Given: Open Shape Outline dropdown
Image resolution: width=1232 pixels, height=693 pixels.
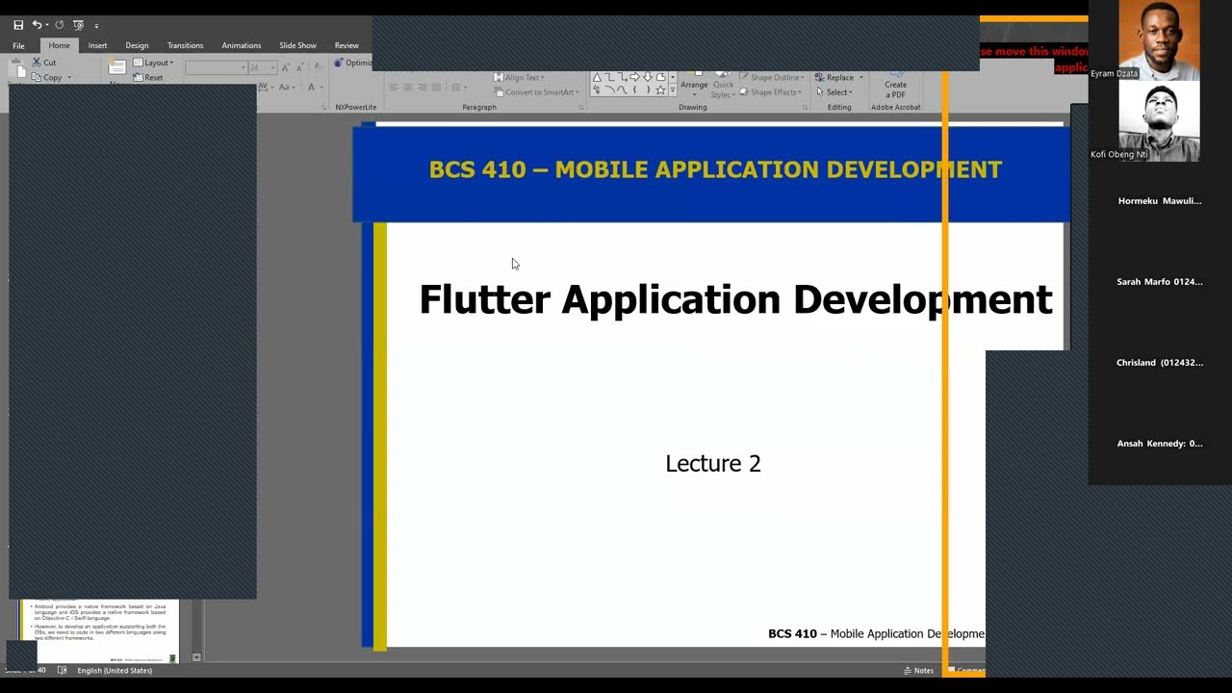Looking at the screenshot, I should tap(773, 78).
